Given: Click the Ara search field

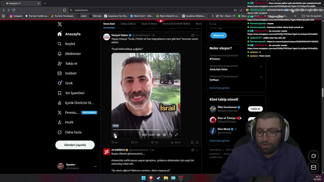Looking at the screenshot, I should coord(236,24).
